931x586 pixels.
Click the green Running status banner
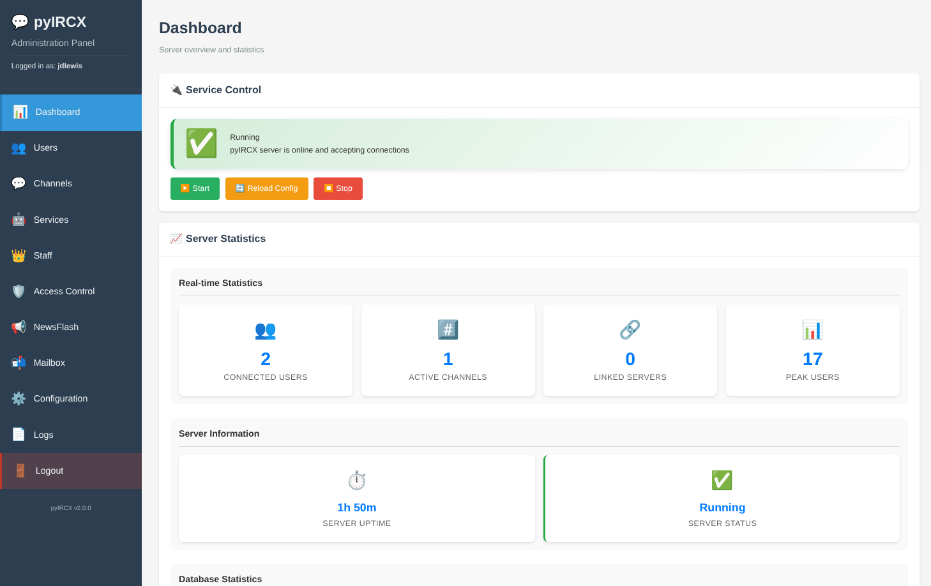(x=538, y=144)
